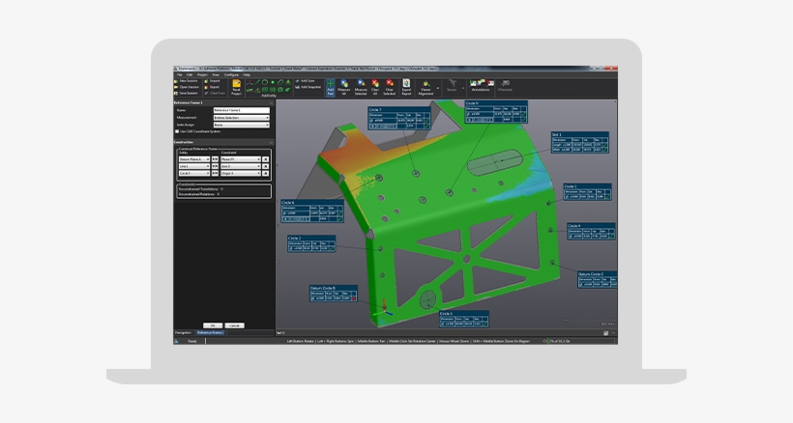Image resolution: width=793 pixels, height=423 pixels.
Task: Click flip button beside Line 1
Action: click(x=215, y=166)
